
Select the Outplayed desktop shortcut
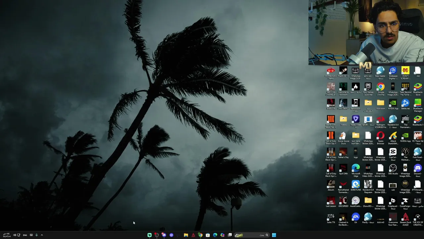(x=393, y=203)
